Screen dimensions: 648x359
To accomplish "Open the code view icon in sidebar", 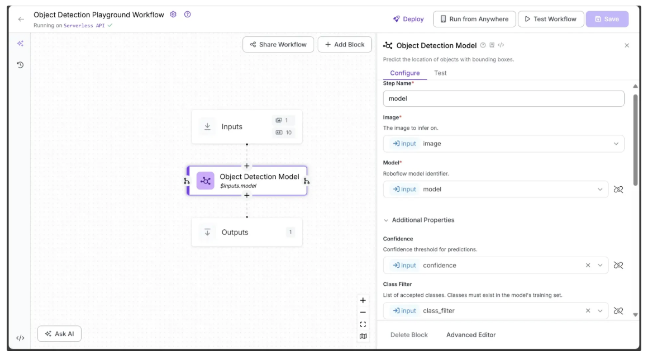I will [20, 338].
